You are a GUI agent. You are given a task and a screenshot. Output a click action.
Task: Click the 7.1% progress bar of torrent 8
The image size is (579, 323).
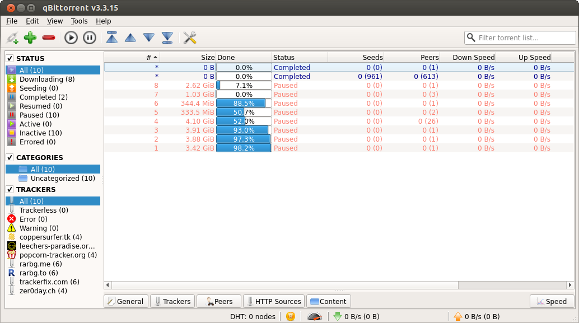(x=244, y=85)
